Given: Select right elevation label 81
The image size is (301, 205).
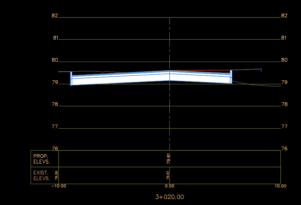Looking at the screenshot, I should [284, 38].
